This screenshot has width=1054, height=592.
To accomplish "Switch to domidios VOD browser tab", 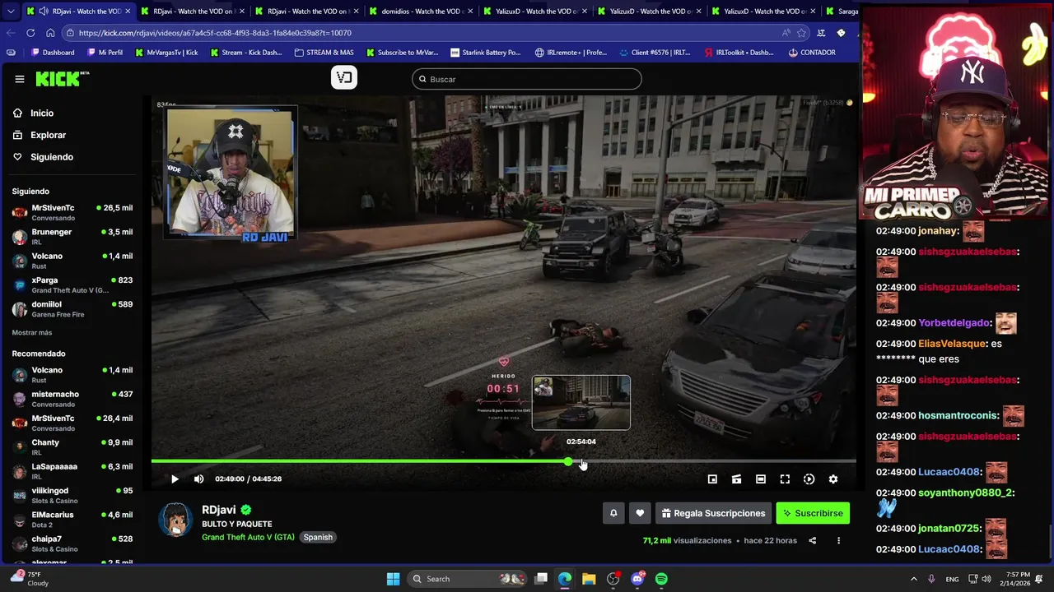I will [420, 11].
